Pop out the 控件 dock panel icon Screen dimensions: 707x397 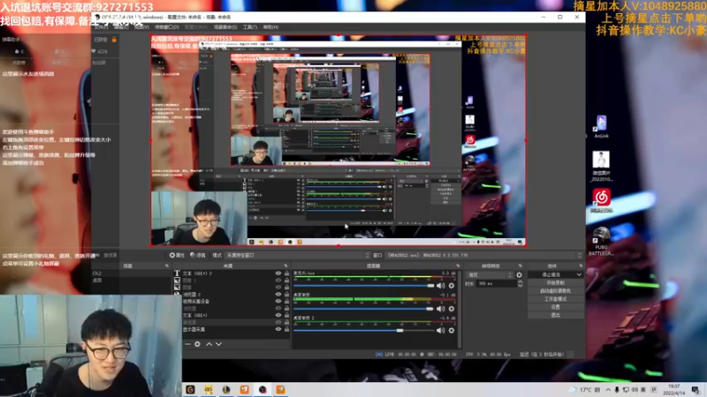[581, 266]
